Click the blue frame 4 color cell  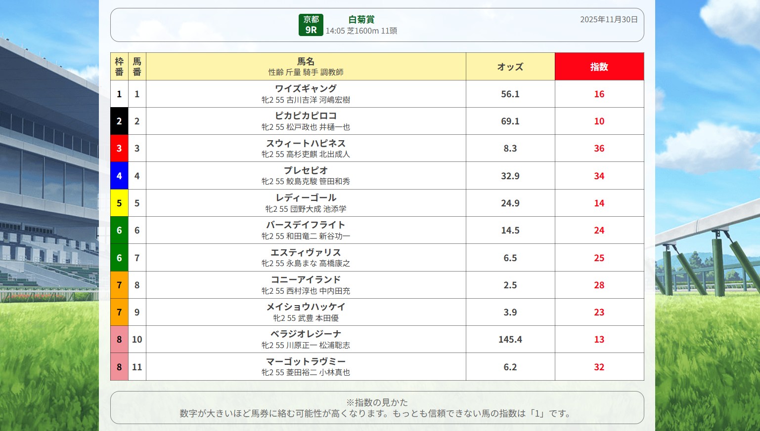[119, 176]
